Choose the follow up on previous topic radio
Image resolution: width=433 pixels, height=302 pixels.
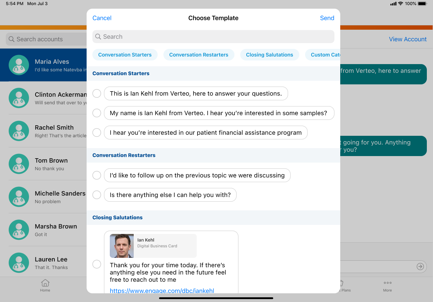click(x=97, y=175)
